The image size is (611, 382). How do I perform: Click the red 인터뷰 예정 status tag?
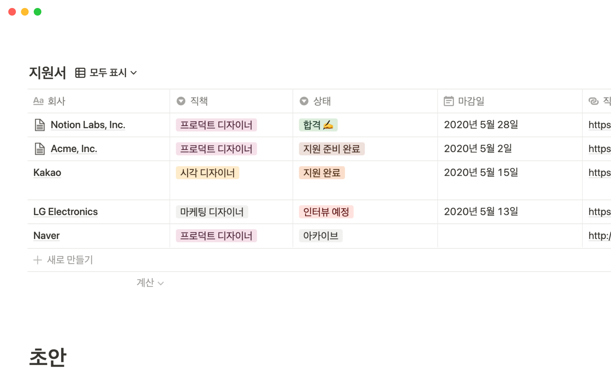coord(326,212)
